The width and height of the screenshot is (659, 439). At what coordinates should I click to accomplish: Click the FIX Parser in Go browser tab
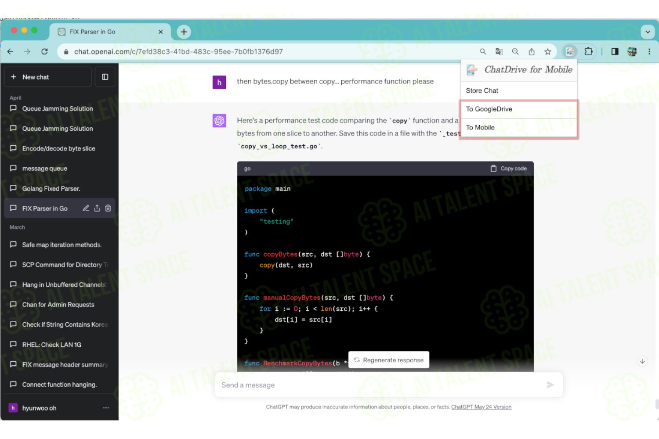110,32
